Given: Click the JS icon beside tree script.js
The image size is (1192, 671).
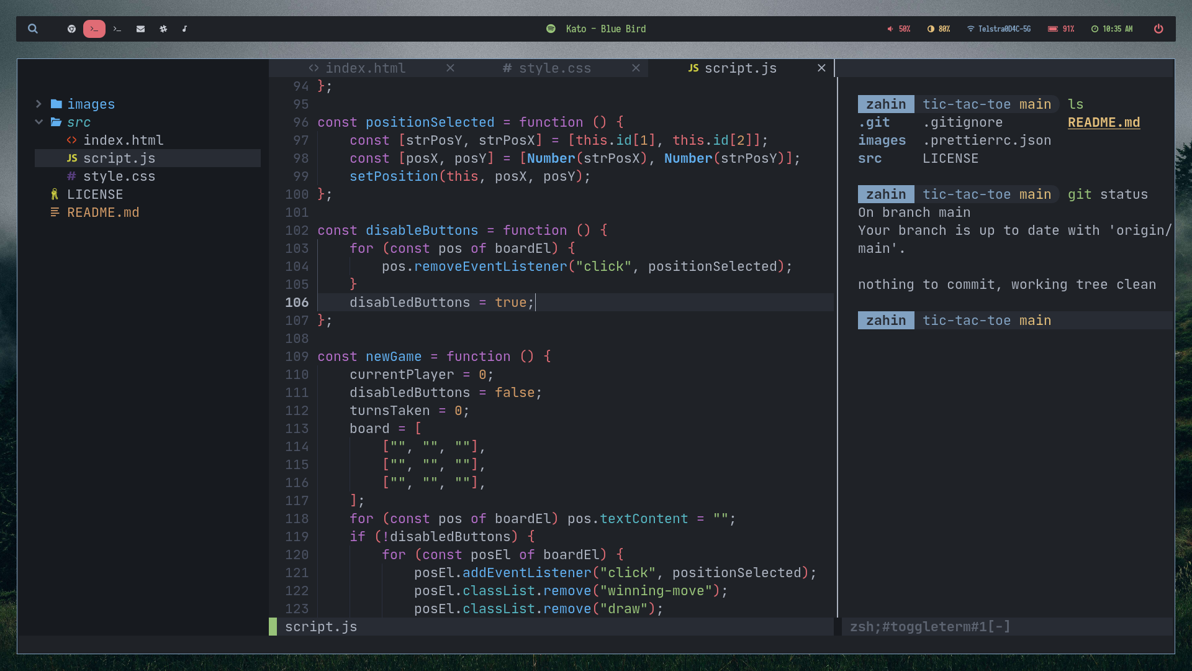Looking at the screenshot, I should click(x=72, y=158).
